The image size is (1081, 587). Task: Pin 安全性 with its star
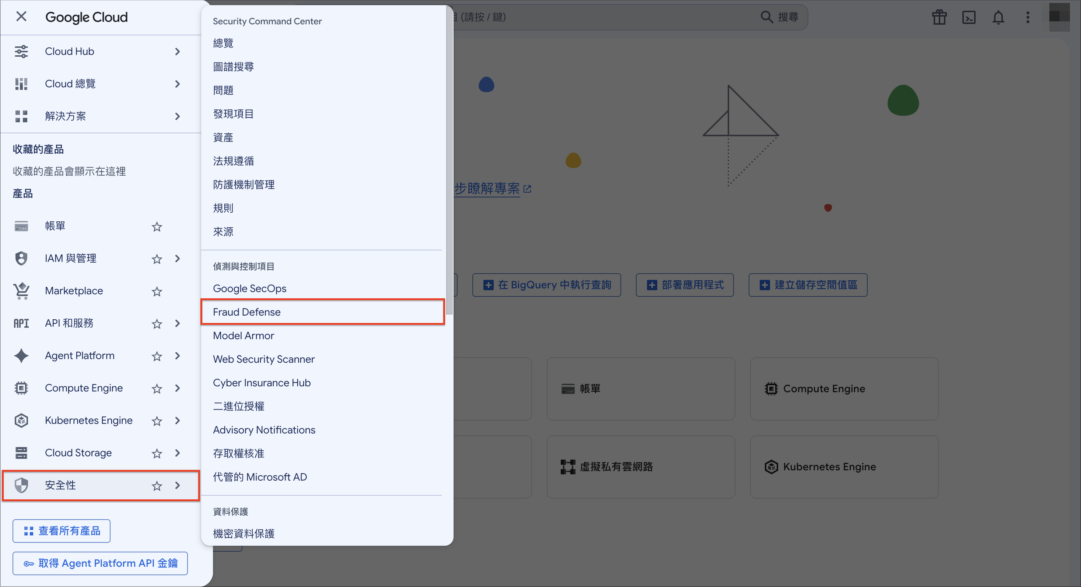157,485
